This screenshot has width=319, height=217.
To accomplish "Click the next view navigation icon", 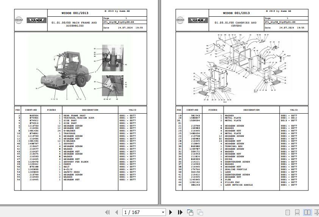I will 200,212.
